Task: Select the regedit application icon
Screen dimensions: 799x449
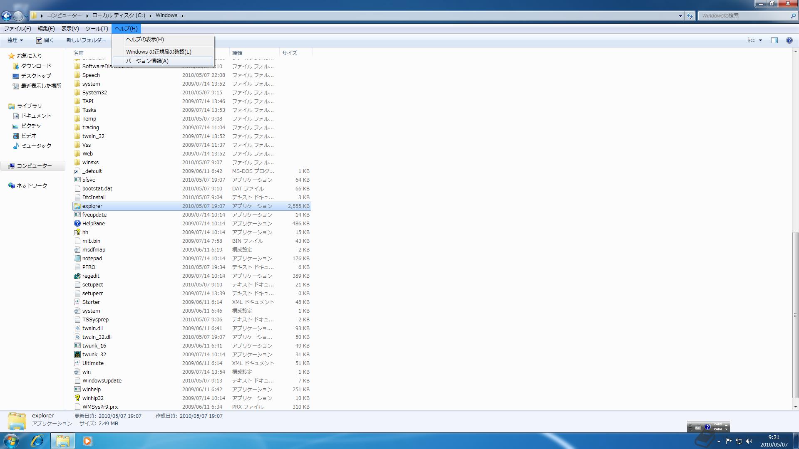Action: tap(77, 276)
